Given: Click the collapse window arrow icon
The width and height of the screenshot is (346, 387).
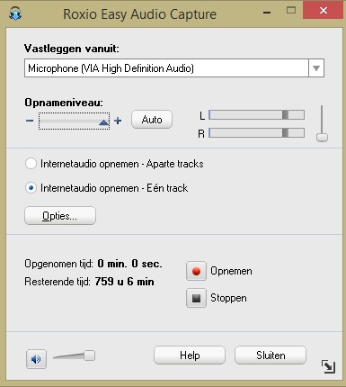Looking at the screenshot, I should pyautogui.click(x=328, y=366).
